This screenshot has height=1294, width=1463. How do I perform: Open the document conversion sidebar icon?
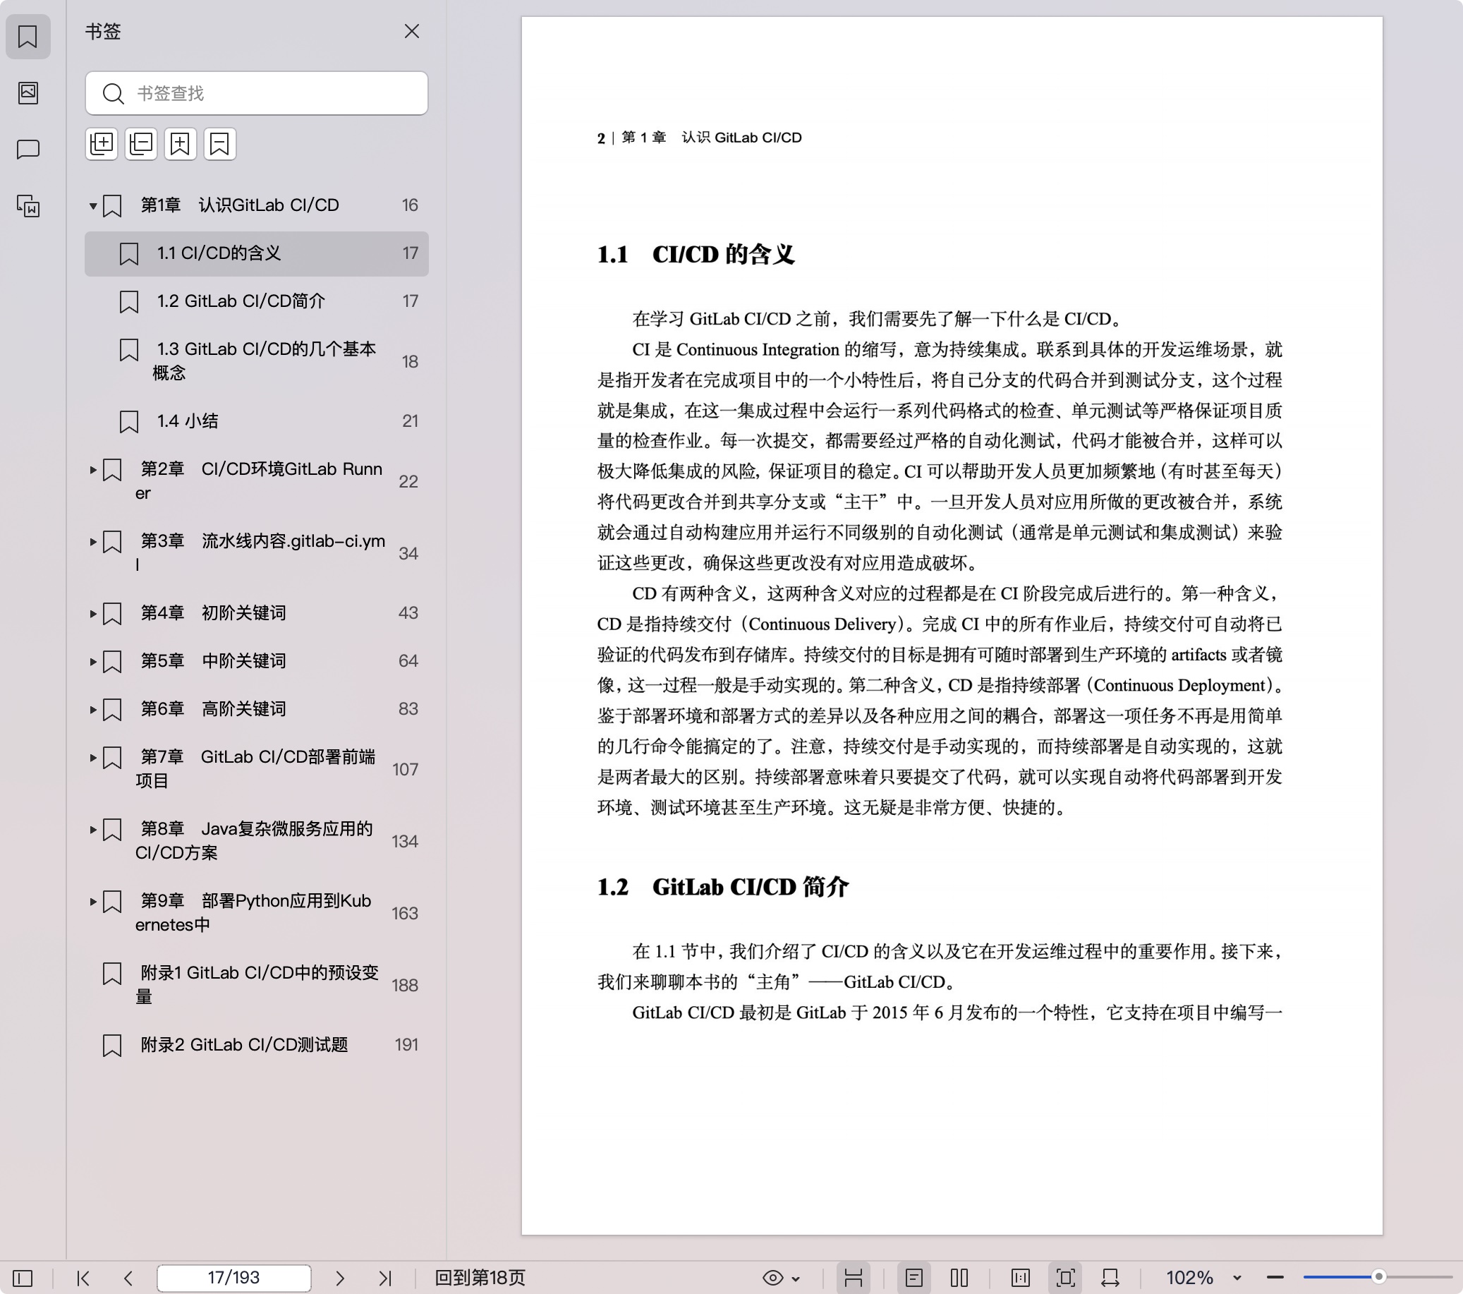pos(28,206)
